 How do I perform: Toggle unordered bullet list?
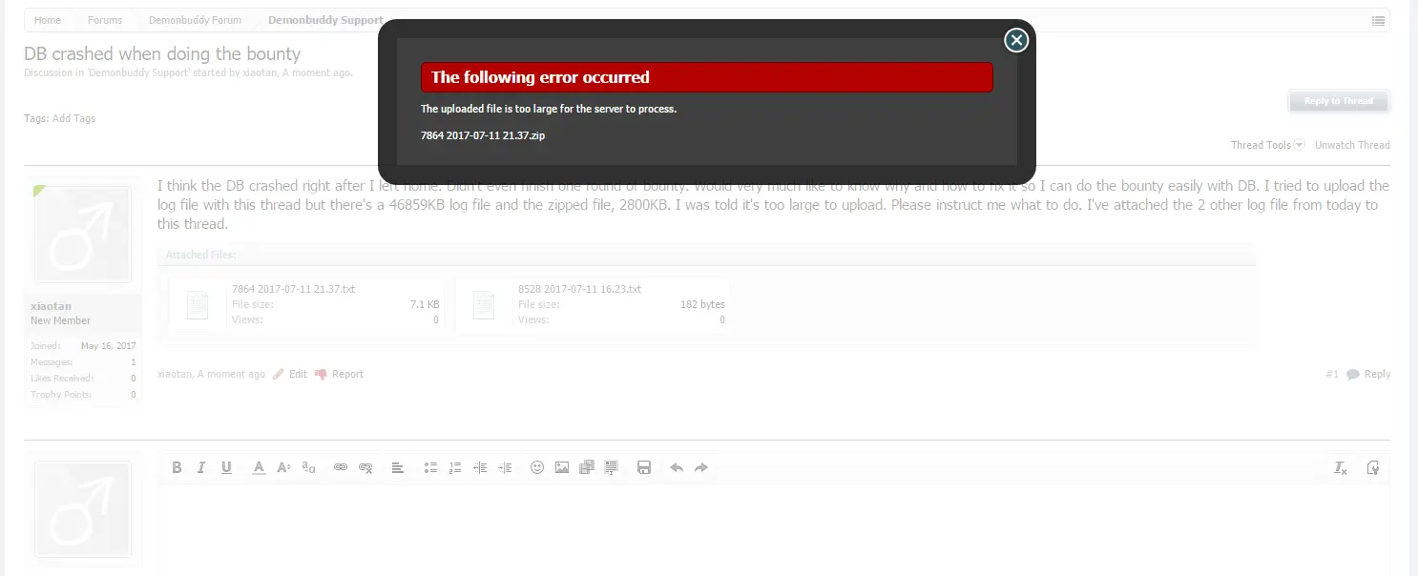[430, 467]
